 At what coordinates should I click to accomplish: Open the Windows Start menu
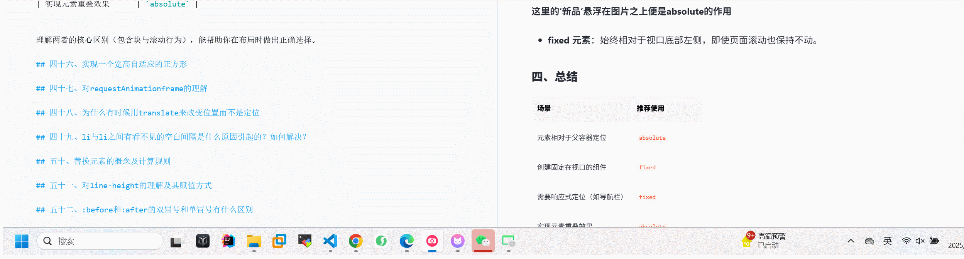[22, 241]
